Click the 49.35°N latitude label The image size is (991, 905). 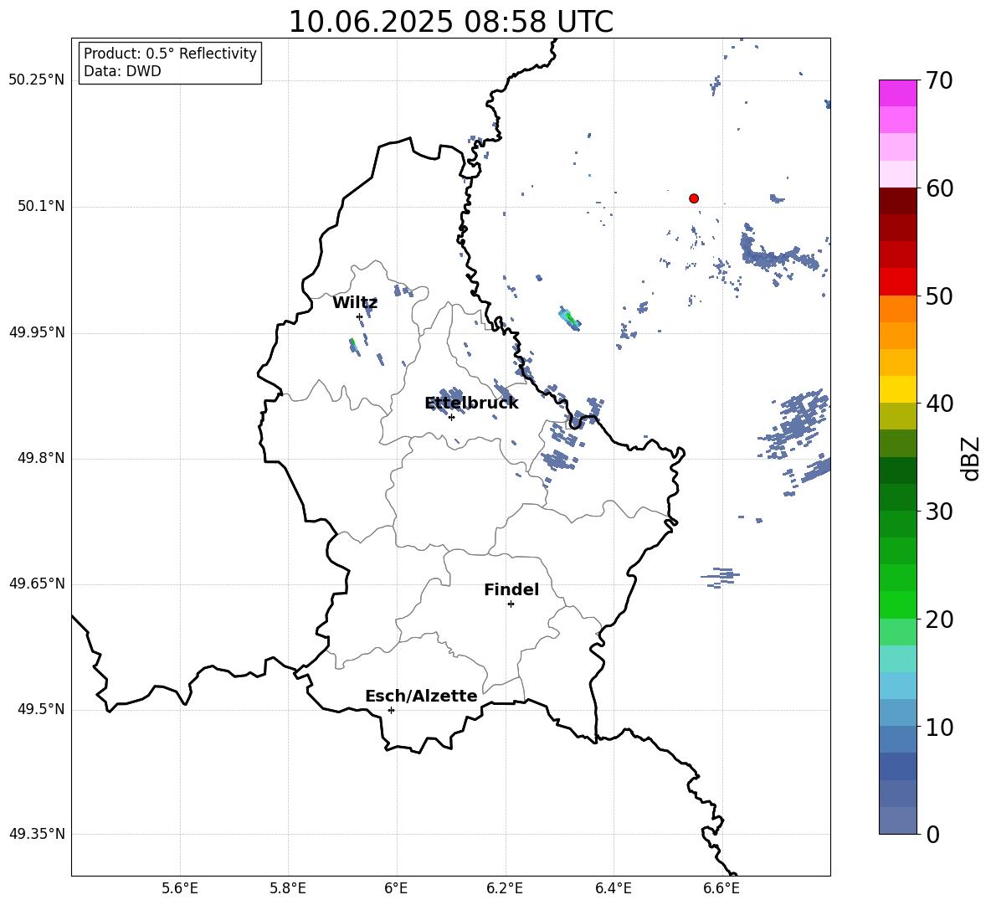pyautogui.click(x=37, y=834)
